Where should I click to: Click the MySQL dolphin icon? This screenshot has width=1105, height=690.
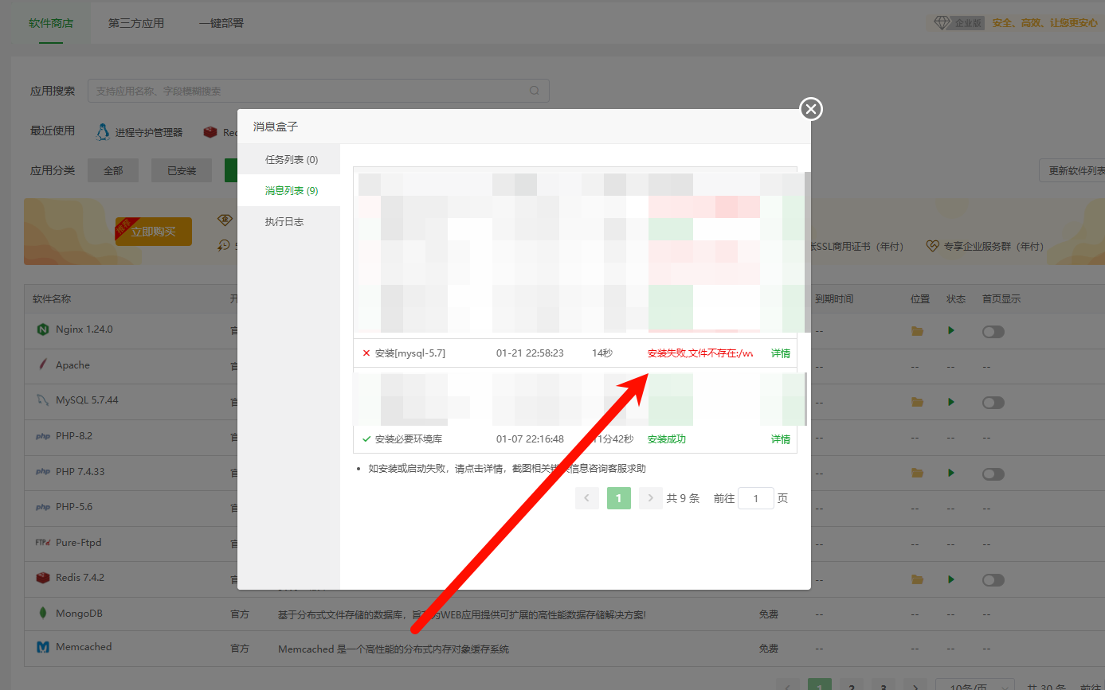coord(43,400)
